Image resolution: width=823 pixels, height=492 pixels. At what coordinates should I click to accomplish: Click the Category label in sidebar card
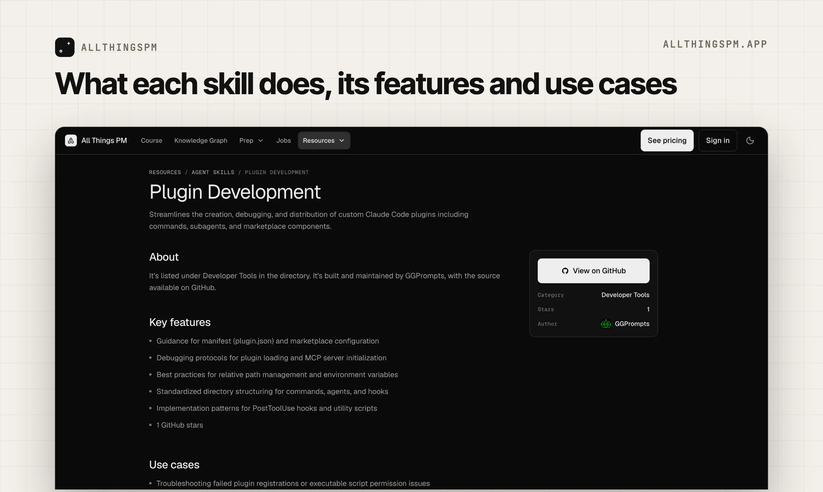(550, 295)
